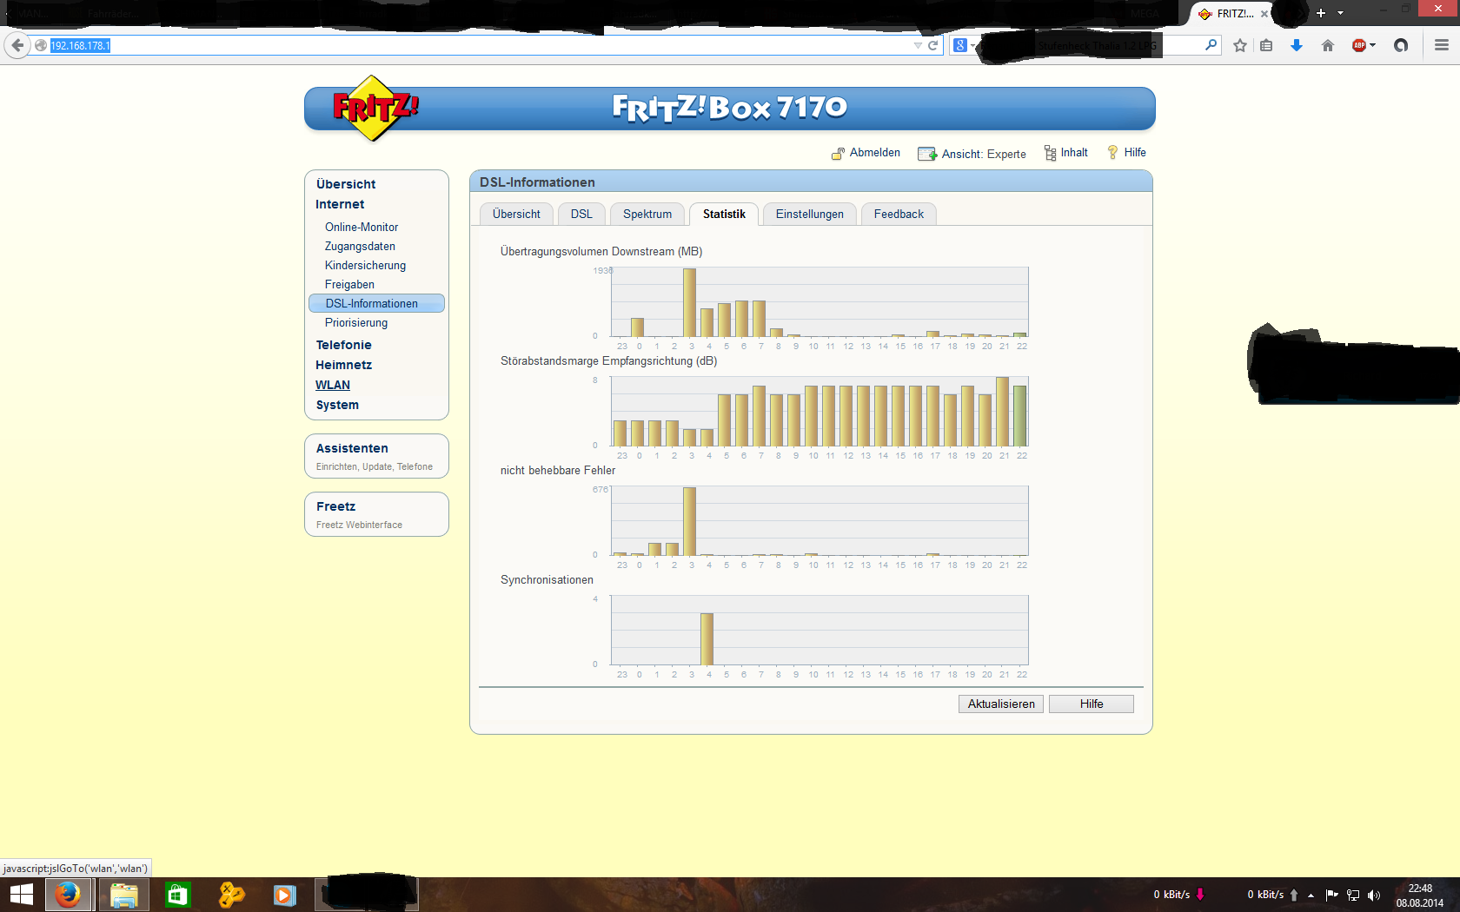Select Priorisierung in the sidebar
Screen dimensions: 1460x912
tap(356, 322)
